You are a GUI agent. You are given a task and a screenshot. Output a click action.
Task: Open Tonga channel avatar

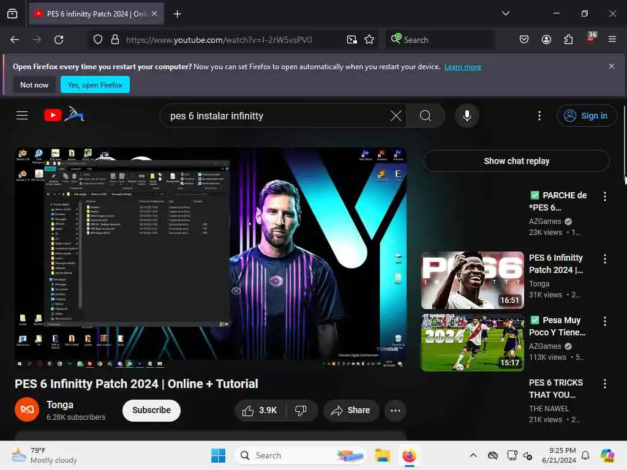click(x=27, y=409)
